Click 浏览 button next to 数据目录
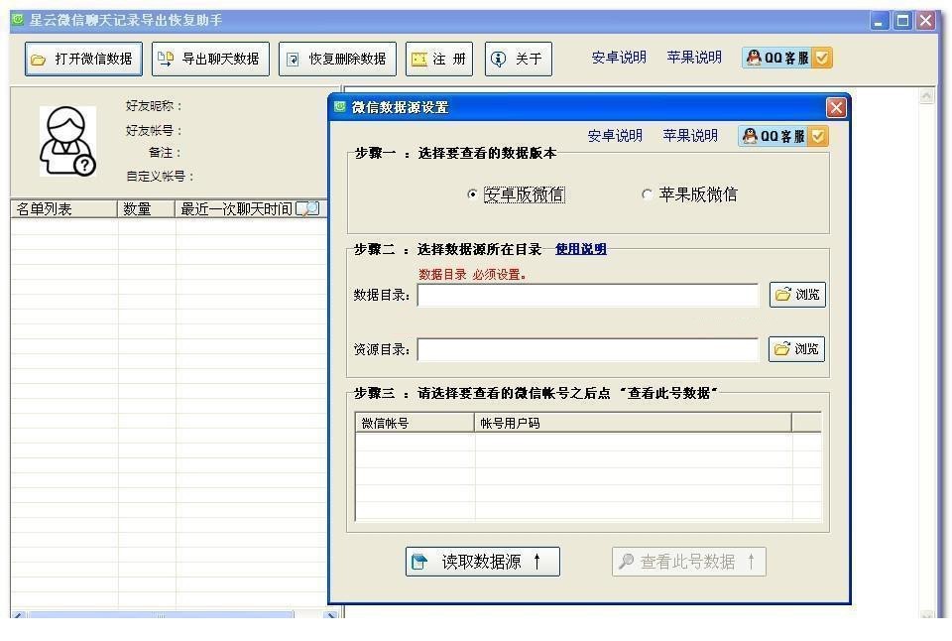952x641 pixels. pyautogui.click(x=797, y=295)
